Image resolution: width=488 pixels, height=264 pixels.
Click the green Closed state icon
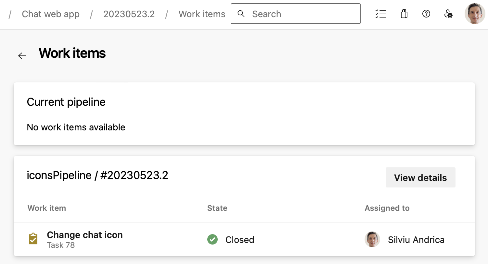tap(212, 239)
